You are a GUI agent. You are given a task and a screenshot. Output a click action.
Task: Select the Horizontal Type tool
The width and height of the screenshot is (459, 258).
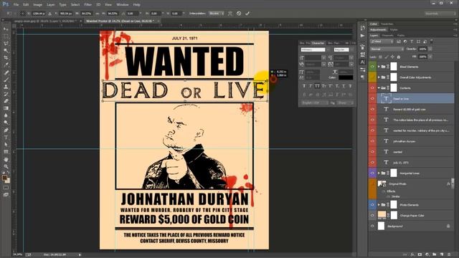point(6,137)
